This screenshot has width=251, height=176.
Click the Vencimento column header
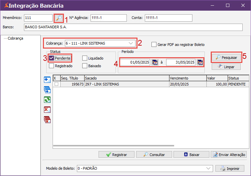tap(188, 78)
